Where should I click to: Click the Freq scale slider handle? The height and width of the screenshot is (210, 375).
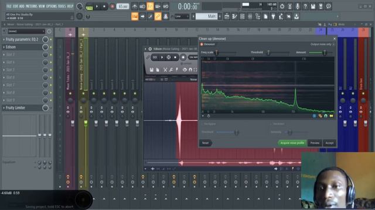pyautogui.click(x=216, y=52)
